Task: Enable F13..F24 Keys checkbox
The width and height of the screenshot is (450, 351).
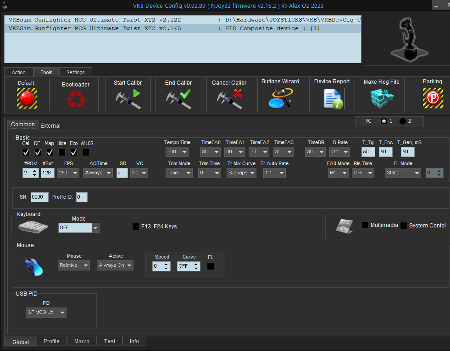Action: [136, 227]
